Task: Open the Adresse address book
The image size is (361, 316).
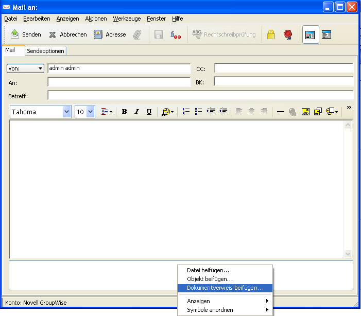Action: (x=110, y=34)
